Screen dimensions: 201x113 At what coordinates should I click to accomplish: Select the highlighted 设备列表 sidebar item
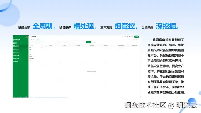tap(20, 46)
